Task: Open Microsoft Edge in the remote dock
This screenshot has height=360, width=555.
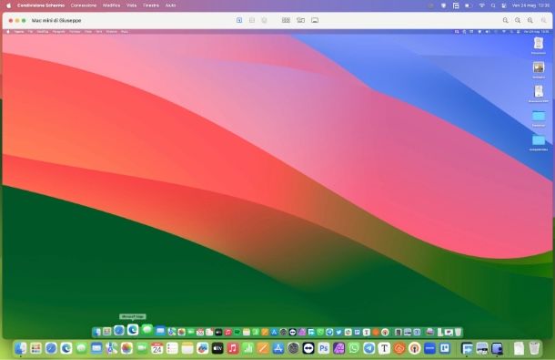Action: [x=133, y=330]
